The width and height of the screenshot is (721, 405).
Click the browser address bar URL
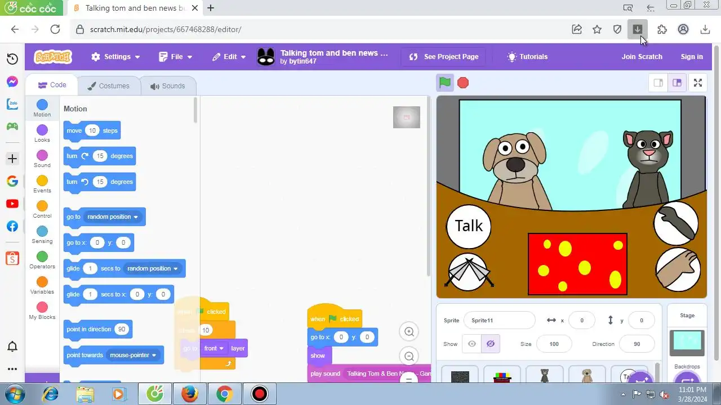tap(166, 29)
